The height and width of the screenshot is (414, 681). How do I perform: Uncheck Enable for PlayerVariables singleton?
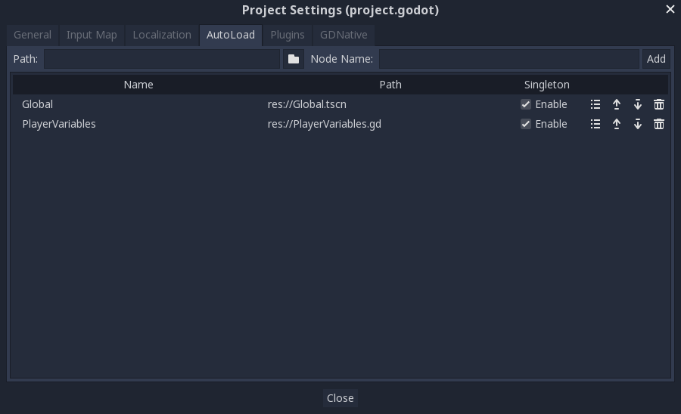coord(526,124)
